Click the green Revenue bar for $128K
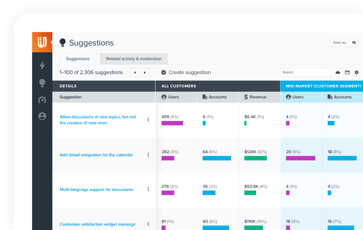 [255, 158]
